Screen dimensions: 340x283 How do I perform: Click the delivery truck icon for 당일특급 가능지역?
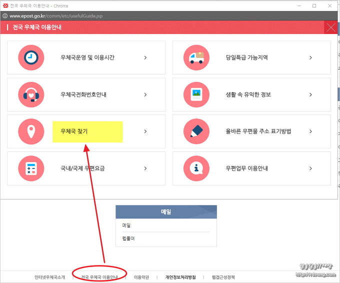pyautogui.click(x=196, y=57)
